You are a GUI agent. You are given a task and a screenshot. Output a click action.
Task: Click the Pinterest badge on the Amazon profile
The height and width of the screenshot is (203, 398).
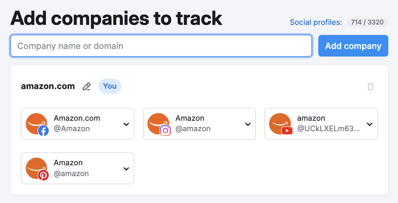(x=43, y=175)
